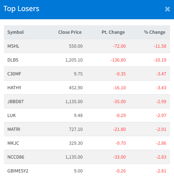Click MSHL percent change -11.58
Image resolution: width=174 pixels, height=176 pixels.
(x=160, y=46)
